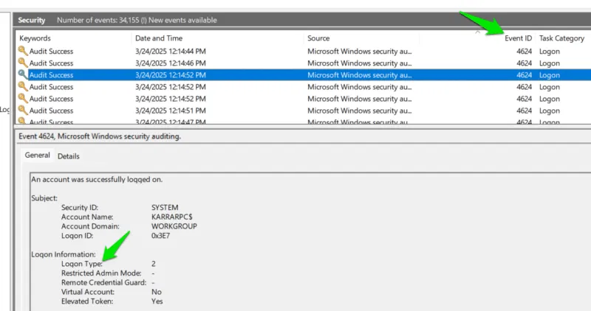Image resolution: width=591 pixels, height=311 pixels.
Task: Click the Source column header
Action: pos(318,38)
